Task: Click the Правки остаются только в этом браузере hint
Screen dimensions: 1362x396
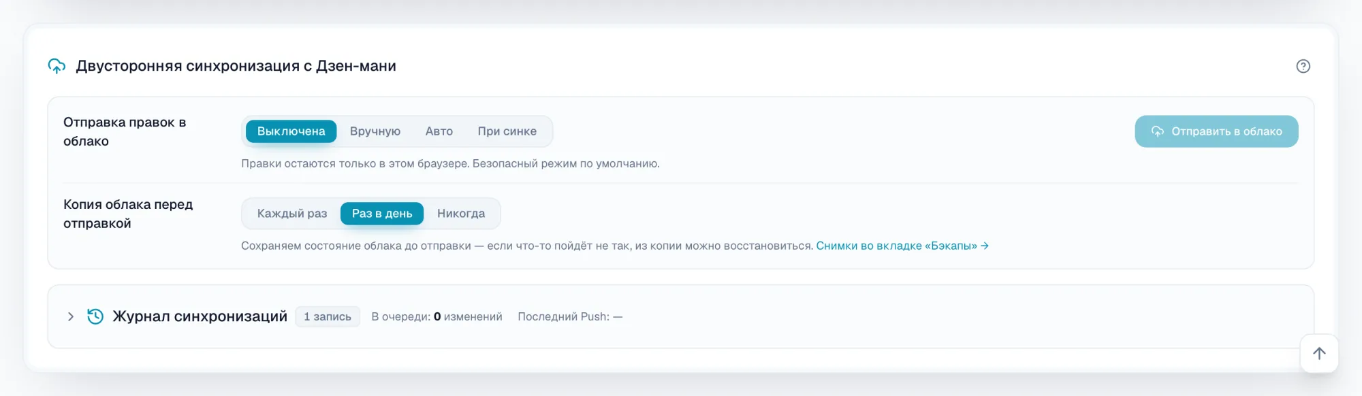Action: tap(450, 163)
